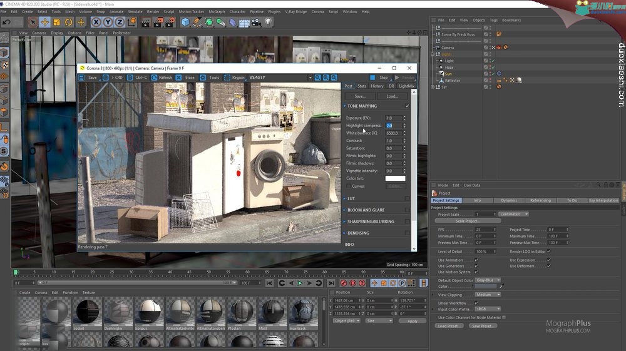Toggle the coordinate system icon
Viewport: 626px width, 351px height.
pyautogui.click(x=131, y=23)
